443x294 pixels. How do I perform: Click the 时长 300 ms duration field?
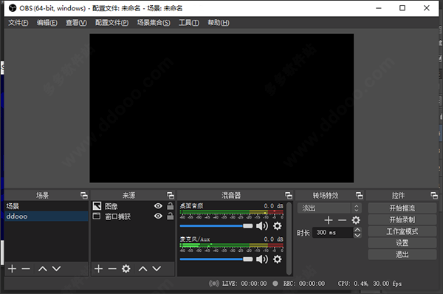pyautogui.click(x=333, y=233)
